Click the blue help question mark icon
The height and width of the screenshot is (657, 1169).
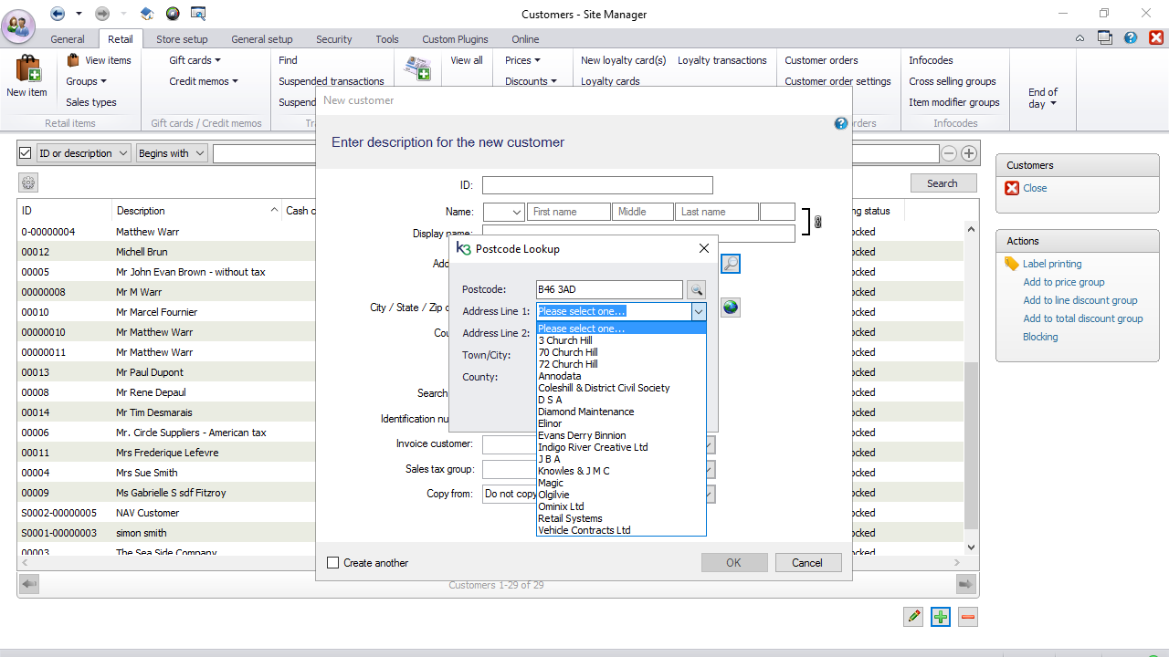(841, 124)
